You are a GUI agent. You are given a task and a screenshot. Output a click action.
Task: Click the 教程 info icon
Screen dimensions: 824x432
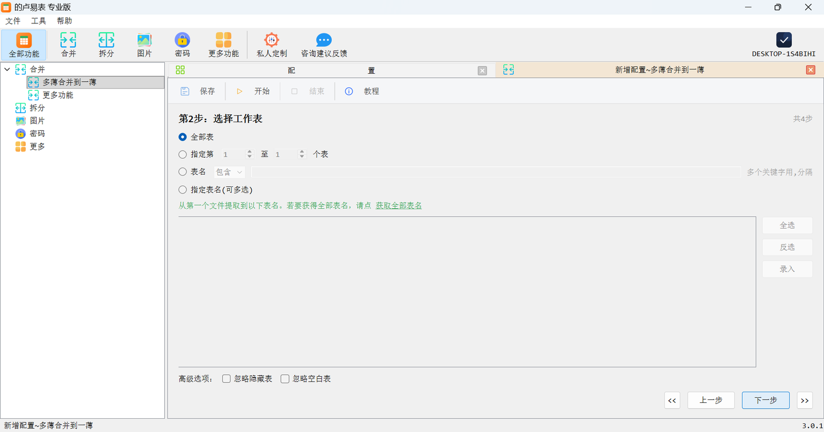[x=348, y=91]
